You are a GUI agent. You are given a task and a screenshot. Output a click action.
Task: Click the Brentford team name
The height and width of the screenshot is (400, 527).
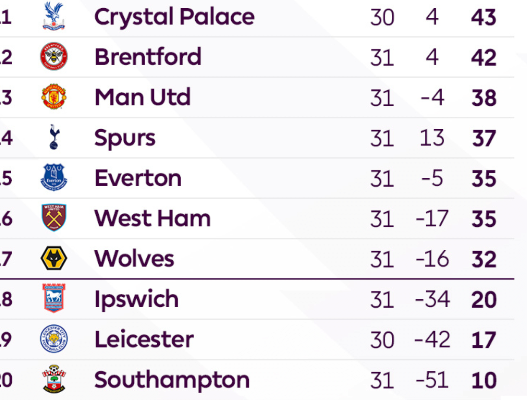148,57
